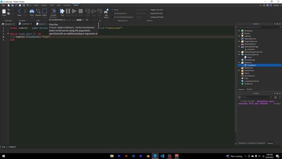This screenshot has width=282, height=159.
Task: Click the Back navigation arrow
Action: point(19,11)
